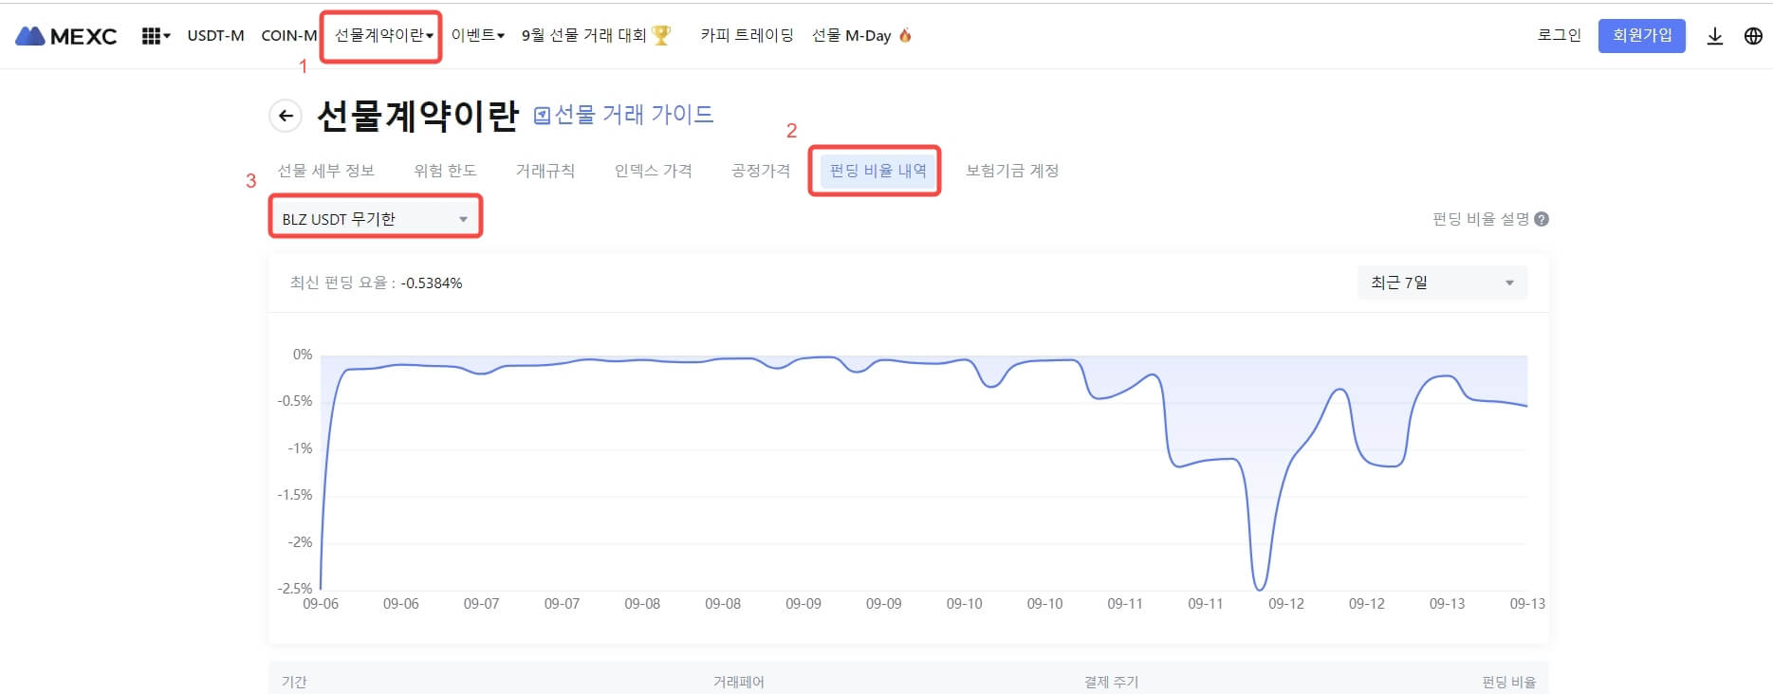This screenshot has width=1773, height=694.
Task: Select the 보험기금 계정 tab
Action: tap(1012, 171)
